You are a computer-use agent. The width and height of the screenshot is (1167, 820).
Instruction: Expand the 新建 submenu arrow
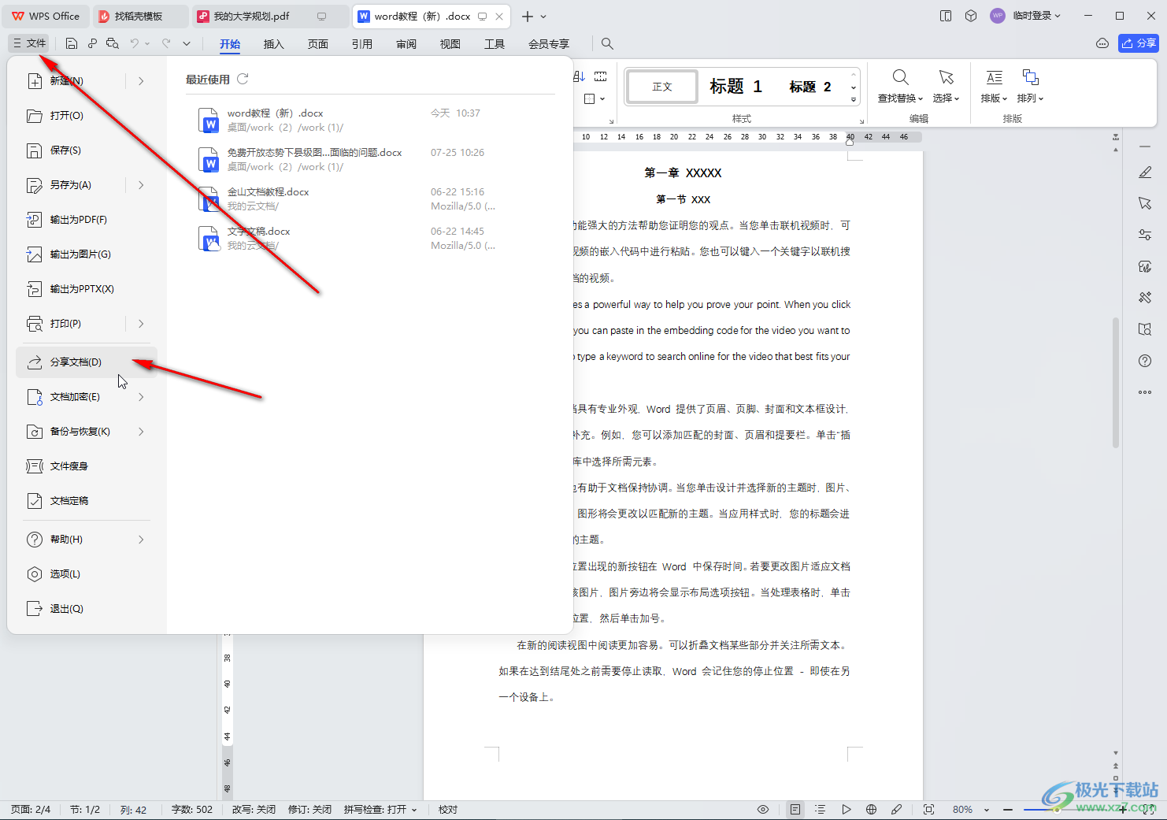pyautogui.click(x=141, y=81)
